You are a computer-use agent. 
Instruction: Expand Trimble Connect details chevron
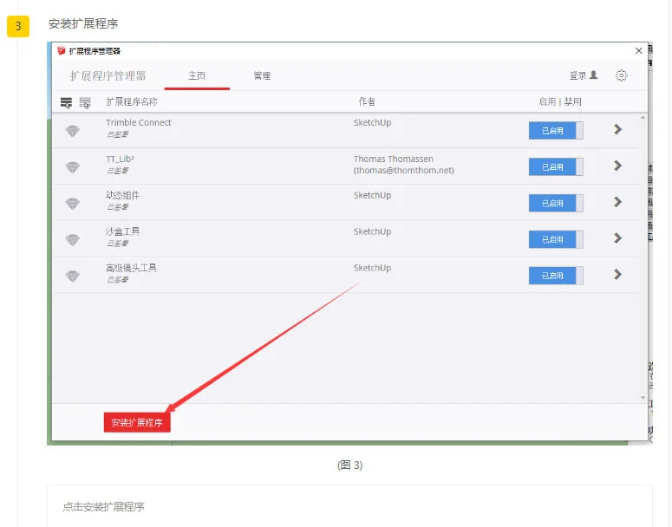coord(617,129)
